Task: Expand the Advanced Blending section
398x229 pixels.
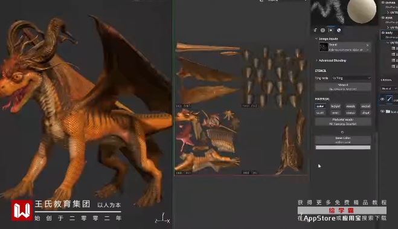Action: coord(316,60)
